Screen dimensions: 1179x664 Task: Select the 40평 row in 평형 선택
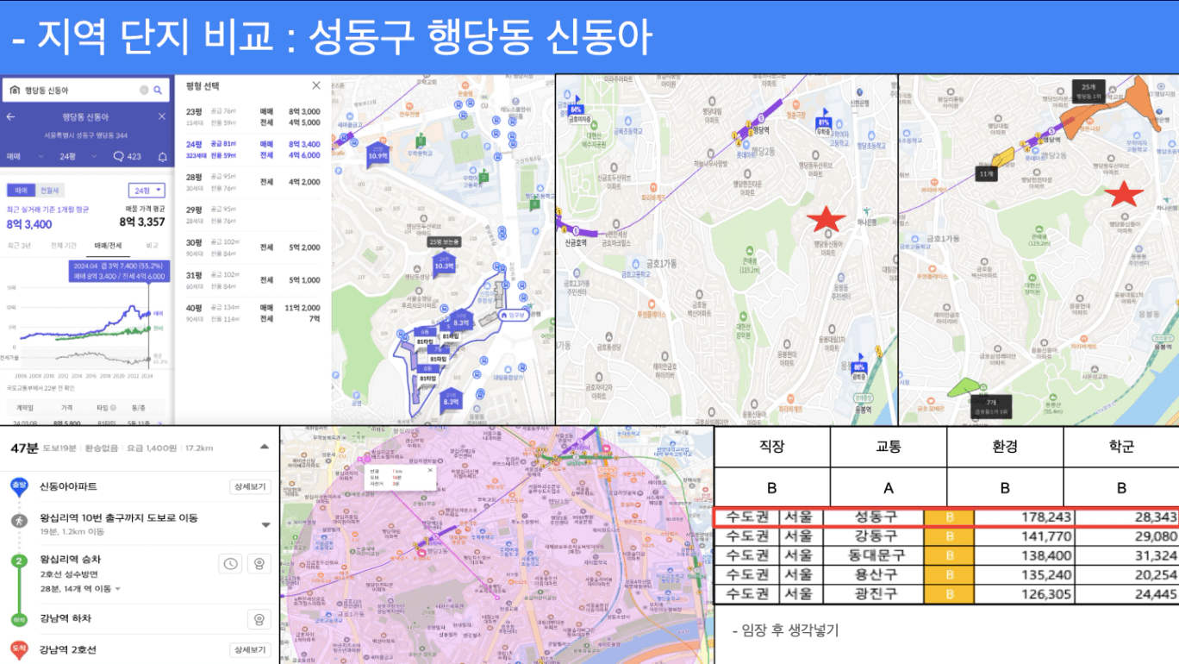pyautogui.click(x=253, y=313)
